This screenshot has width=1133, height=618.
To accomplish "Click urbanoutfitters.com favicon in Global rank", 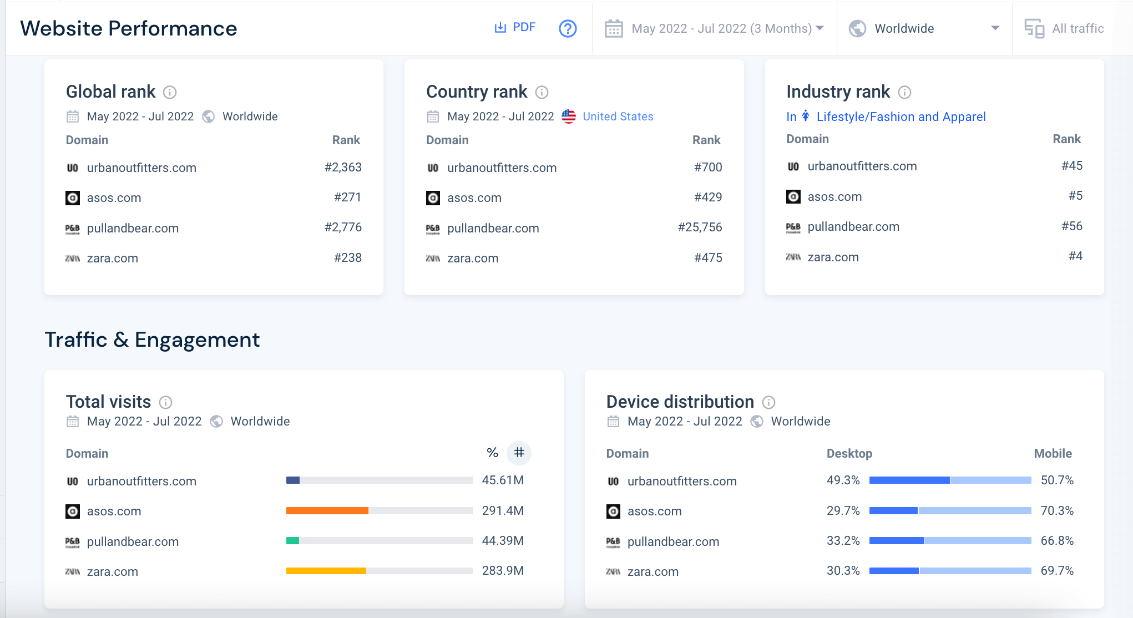I will click(73, 168).
